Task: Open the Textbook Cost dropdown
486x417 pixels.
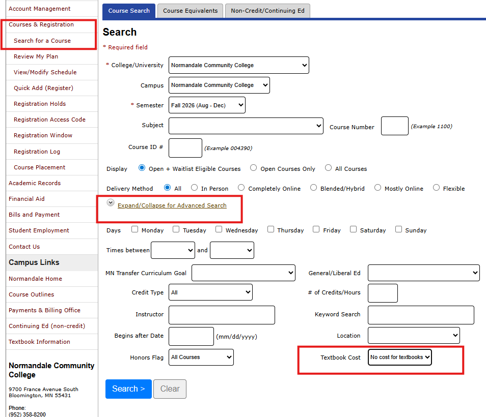Action: tap(399, 357)
